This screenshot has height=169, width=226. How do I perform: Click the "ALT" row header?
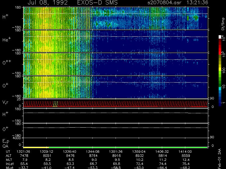(9, 156)
